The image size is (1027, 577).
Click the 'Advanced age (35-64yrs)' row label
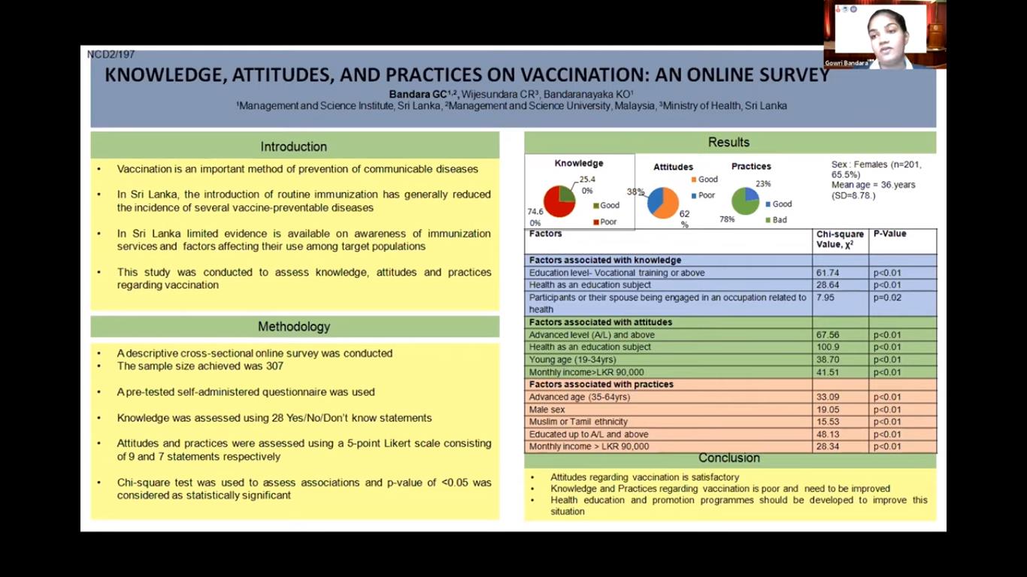tap(579, 397)
